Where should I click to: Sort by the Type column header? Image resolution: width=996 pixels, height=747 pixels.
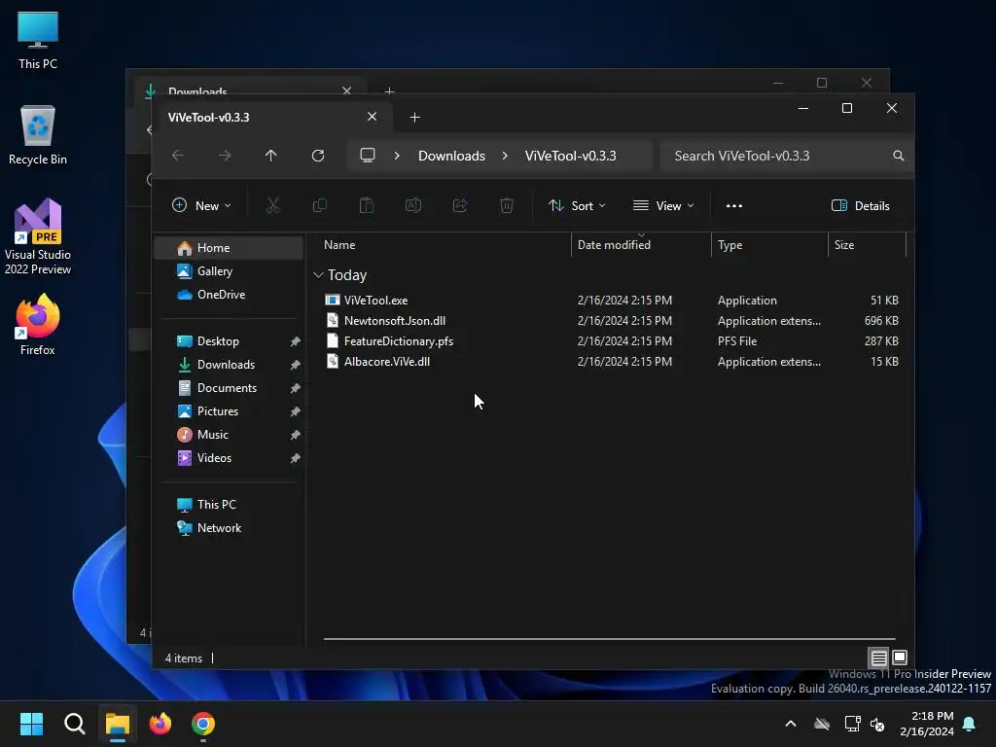pyautogui.click(x=769, y=244)
